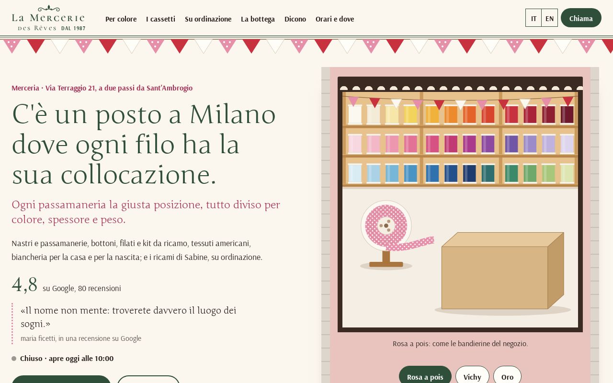Click the paragraph starting "Nastri e passamanerie"
This screenshot has height=383, width=613.
[137, 250]
